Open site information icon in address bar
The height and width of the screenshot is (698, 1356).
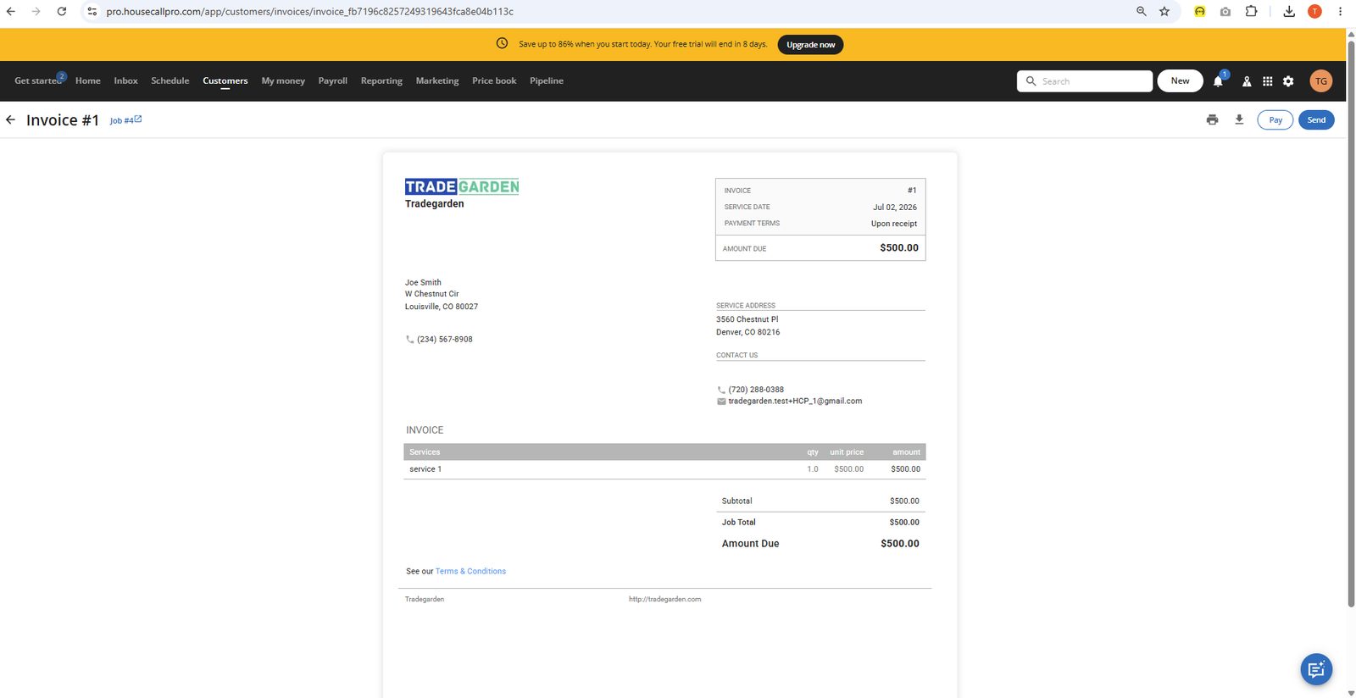click(x=92, y=11)
